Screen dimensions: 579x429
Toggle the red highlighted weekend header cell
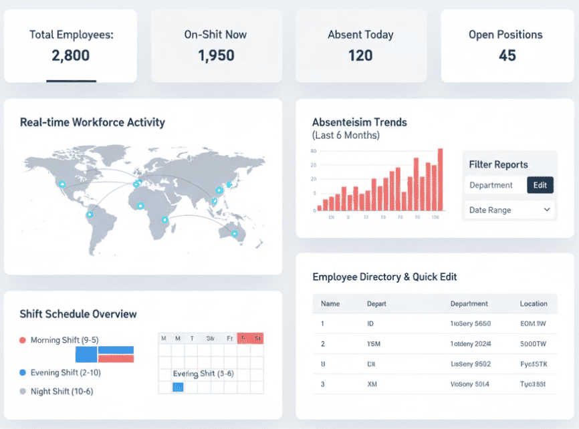pyautogui.click(x=249, y=338)
